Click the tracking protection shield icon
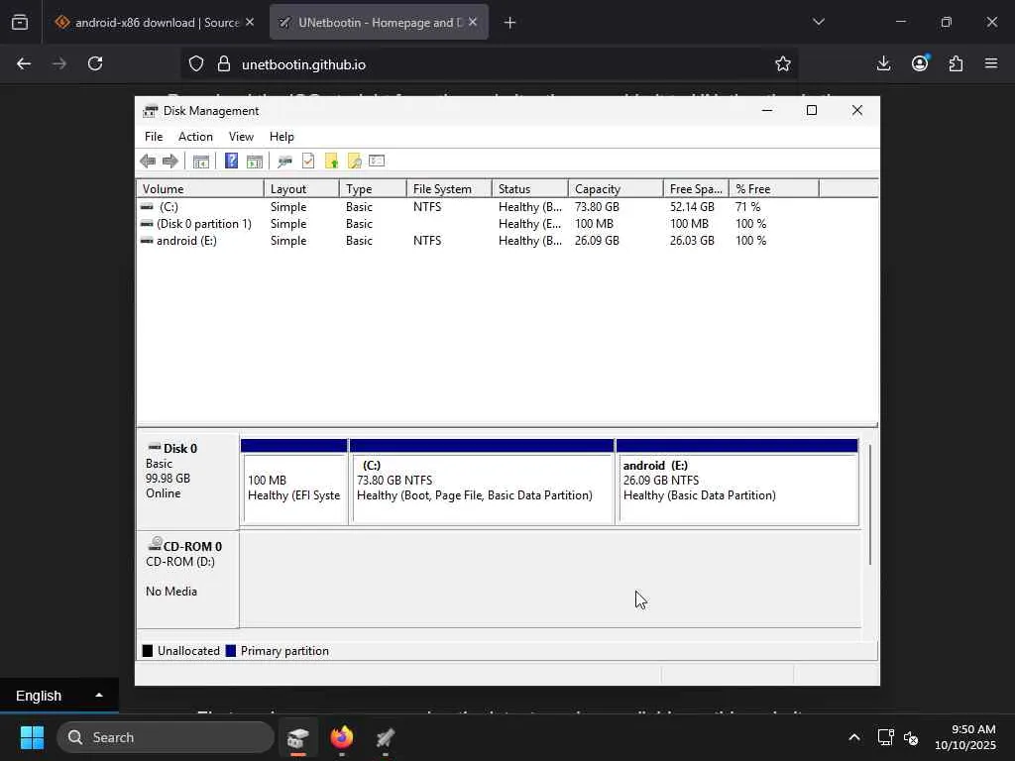 [196, 64]
